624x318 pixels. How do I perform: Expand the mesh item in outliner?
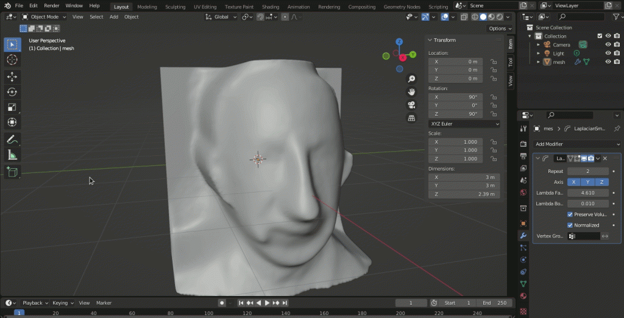point(539,62)
